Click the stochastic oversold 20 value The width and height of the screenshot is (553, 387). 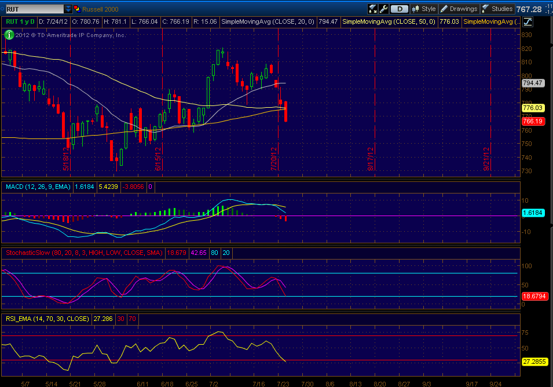(x=226, y=253)
